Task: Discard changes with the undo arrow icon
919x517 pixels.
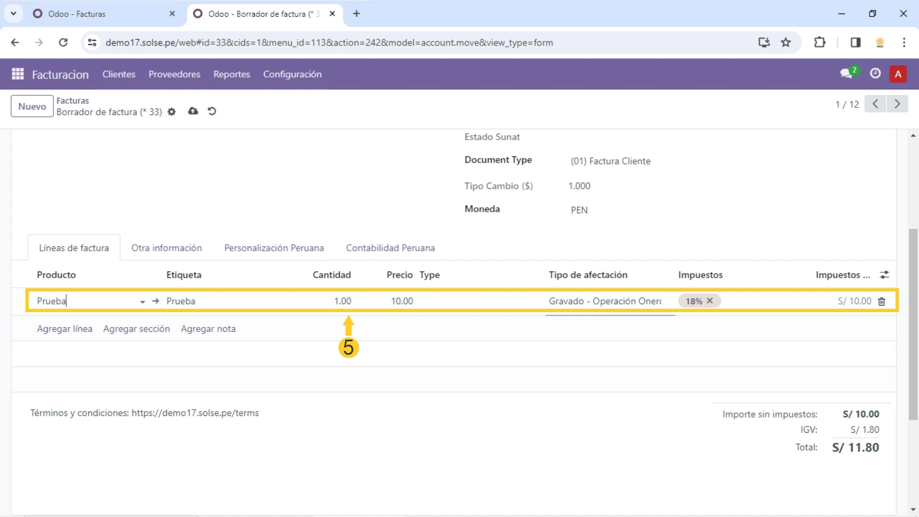Action: [212, 111]
